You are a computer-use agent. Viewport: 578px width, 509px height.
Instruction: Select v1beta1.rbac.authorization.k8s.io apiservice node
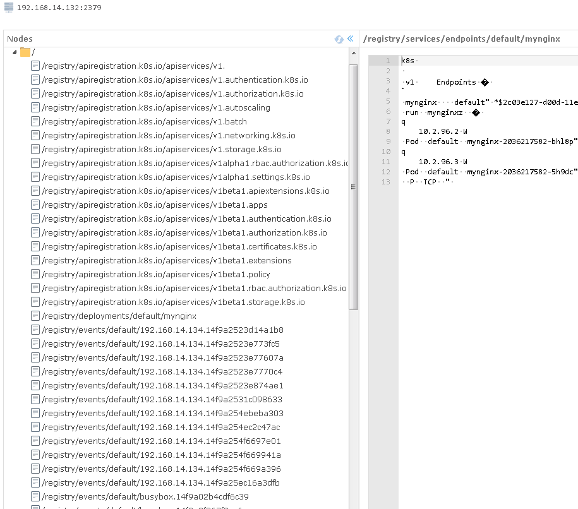[x=194, y=288]
